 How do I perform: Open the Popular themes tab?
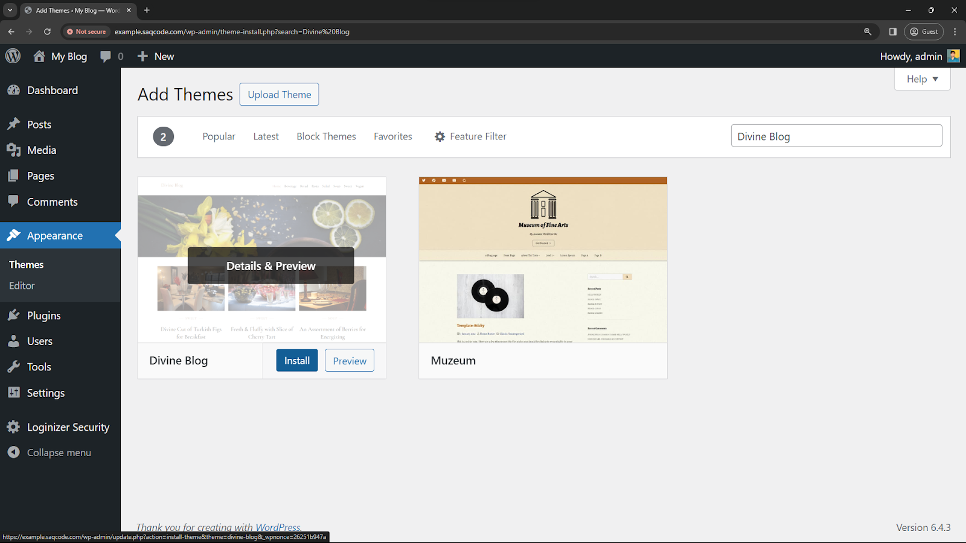coord(219,136)
